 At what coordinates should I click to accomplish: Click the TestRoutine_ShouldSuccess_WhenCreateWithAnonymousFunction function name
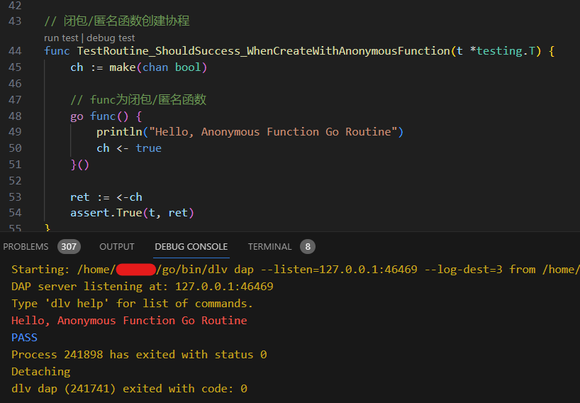click(263, 51)
